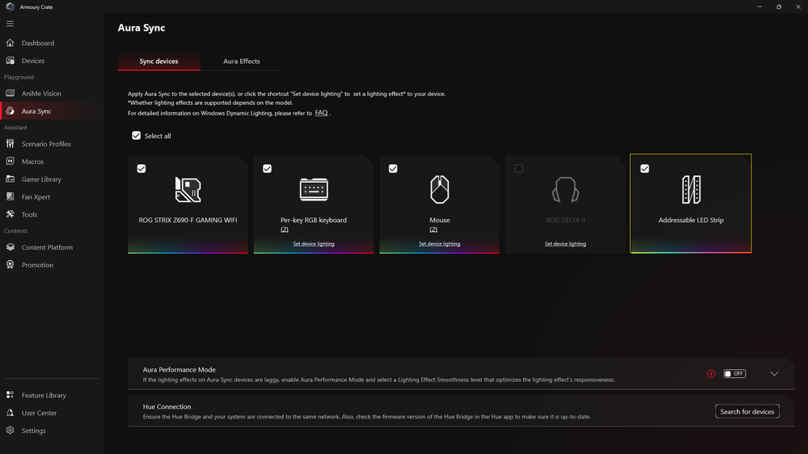Toggle the Select all checkbox

click(x=136, y=136)
